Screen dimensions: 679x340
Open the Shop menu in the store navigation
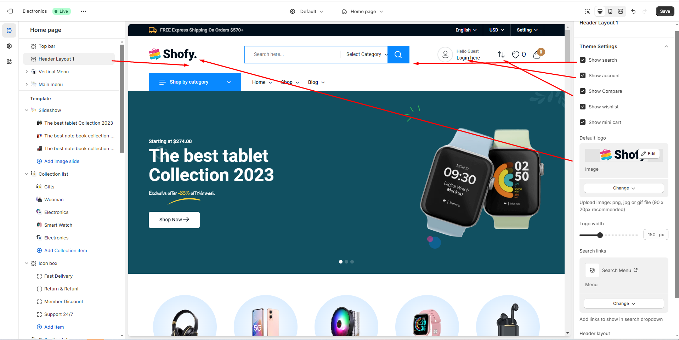(x=290, y=82)
